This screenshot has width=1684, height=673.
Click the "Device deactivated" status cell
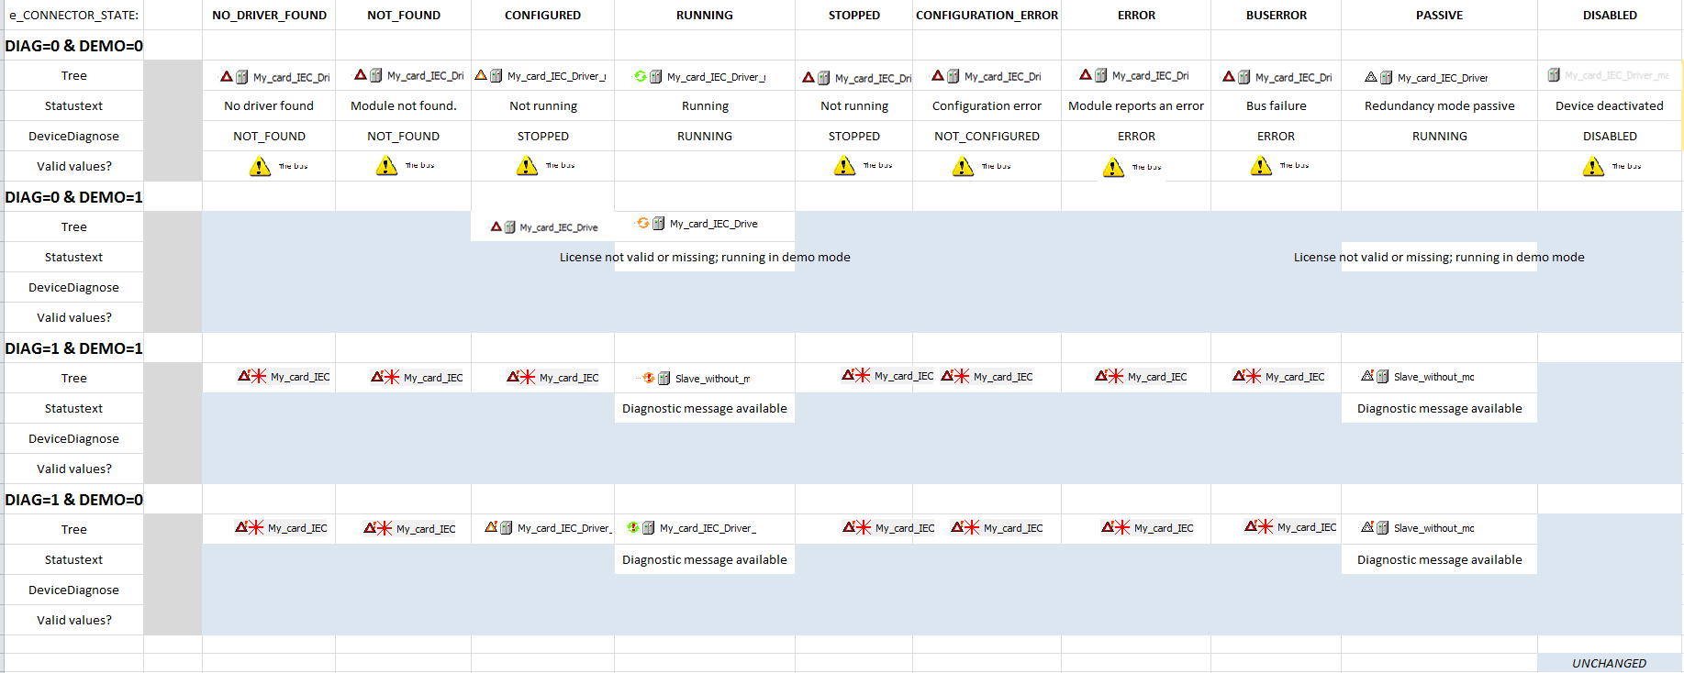pyautogui.click(x=1609, y=106)
